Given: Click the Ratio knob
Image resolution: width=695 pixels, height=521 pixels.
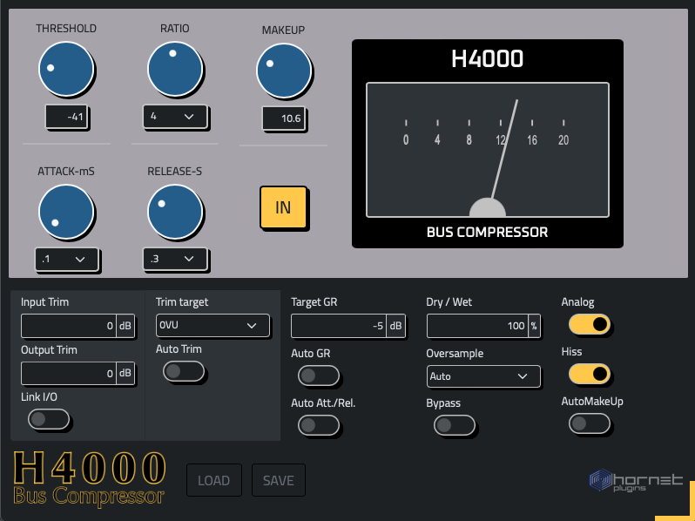Looking at the screenshot, I should (x=174, y=70).
